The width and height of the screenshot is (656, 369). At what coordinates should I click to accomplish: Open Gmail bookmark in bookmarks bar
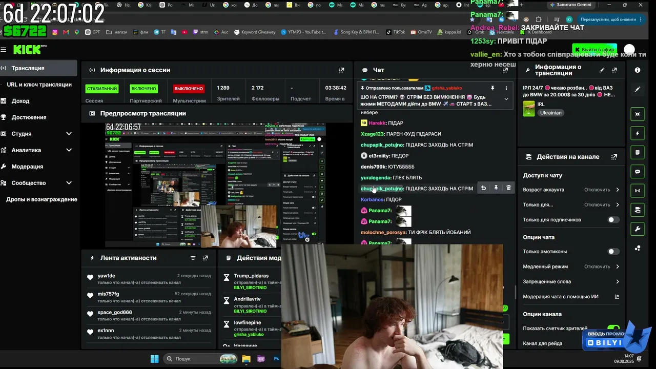tap(66, 32)
